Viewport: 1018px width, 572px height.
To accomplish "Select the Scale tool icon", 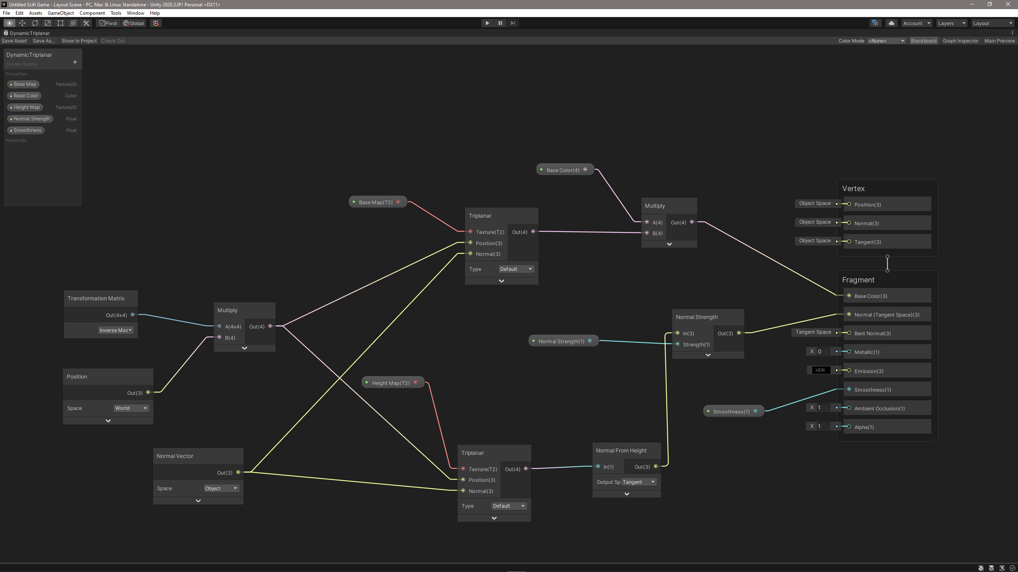I will (x=48, y=23).
